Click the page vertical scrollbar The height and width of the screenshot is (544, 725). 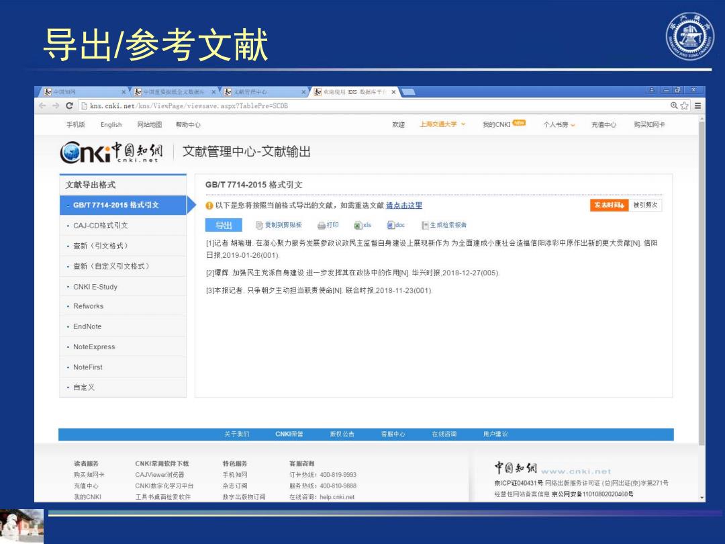pos(702,283)
